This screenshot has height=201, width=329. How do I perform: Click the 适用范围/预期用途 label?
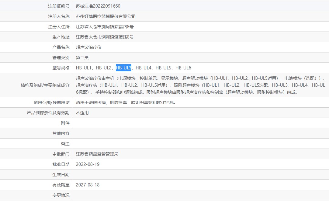[x=51, y=102]
